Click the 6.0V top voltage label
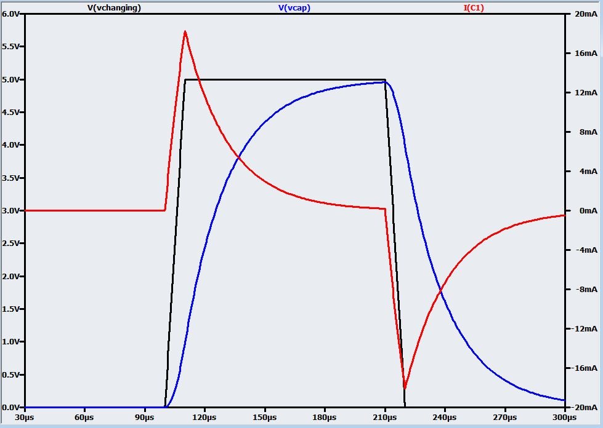This screenshot has height=428, width=603. click(x=11, y=14)
